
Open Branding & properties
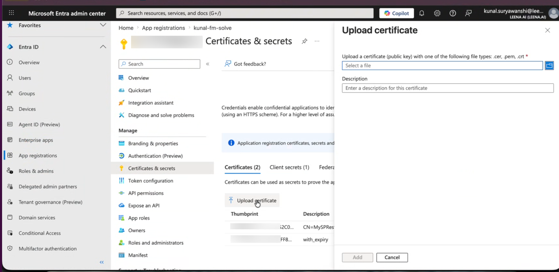coord(153,143)
